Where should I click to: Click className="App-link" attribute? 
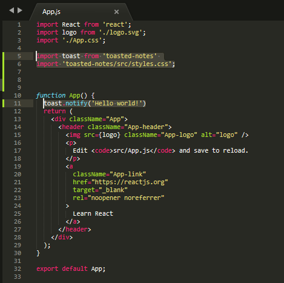[110, 175]
